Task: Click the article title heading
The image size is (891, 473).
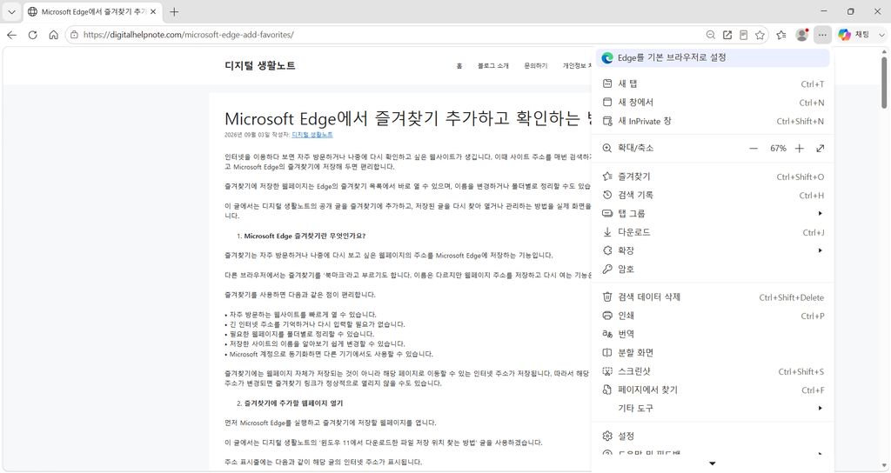Action: pos(407,118)
